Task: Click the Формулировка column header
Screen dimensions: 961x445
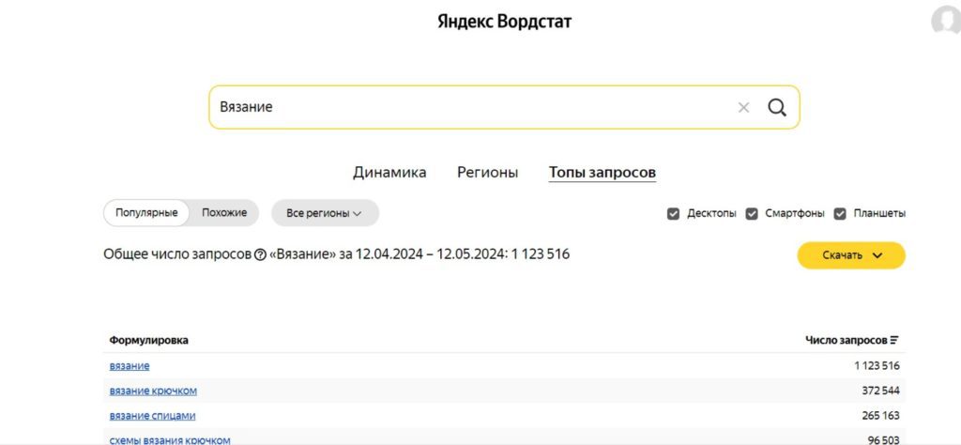Action: pos(149,340)
